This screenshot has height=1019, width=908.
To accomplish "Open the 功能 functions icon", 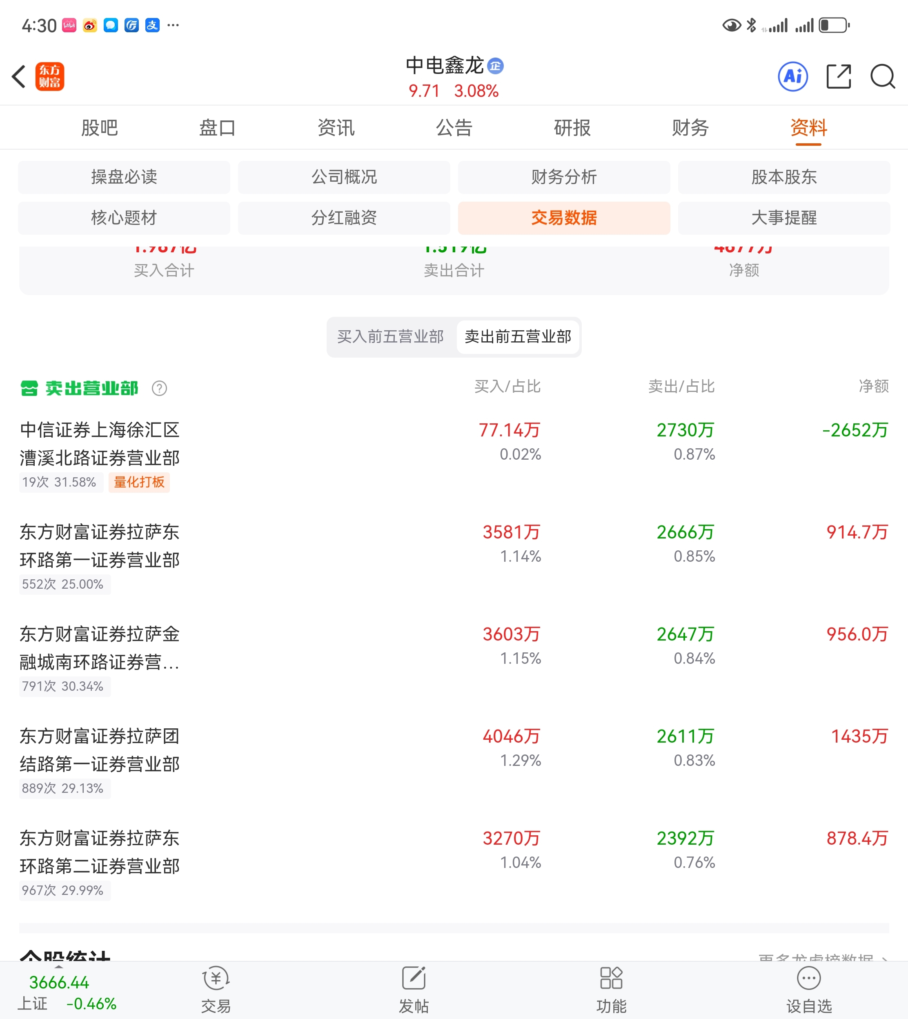I will click(x=611, y=978).
